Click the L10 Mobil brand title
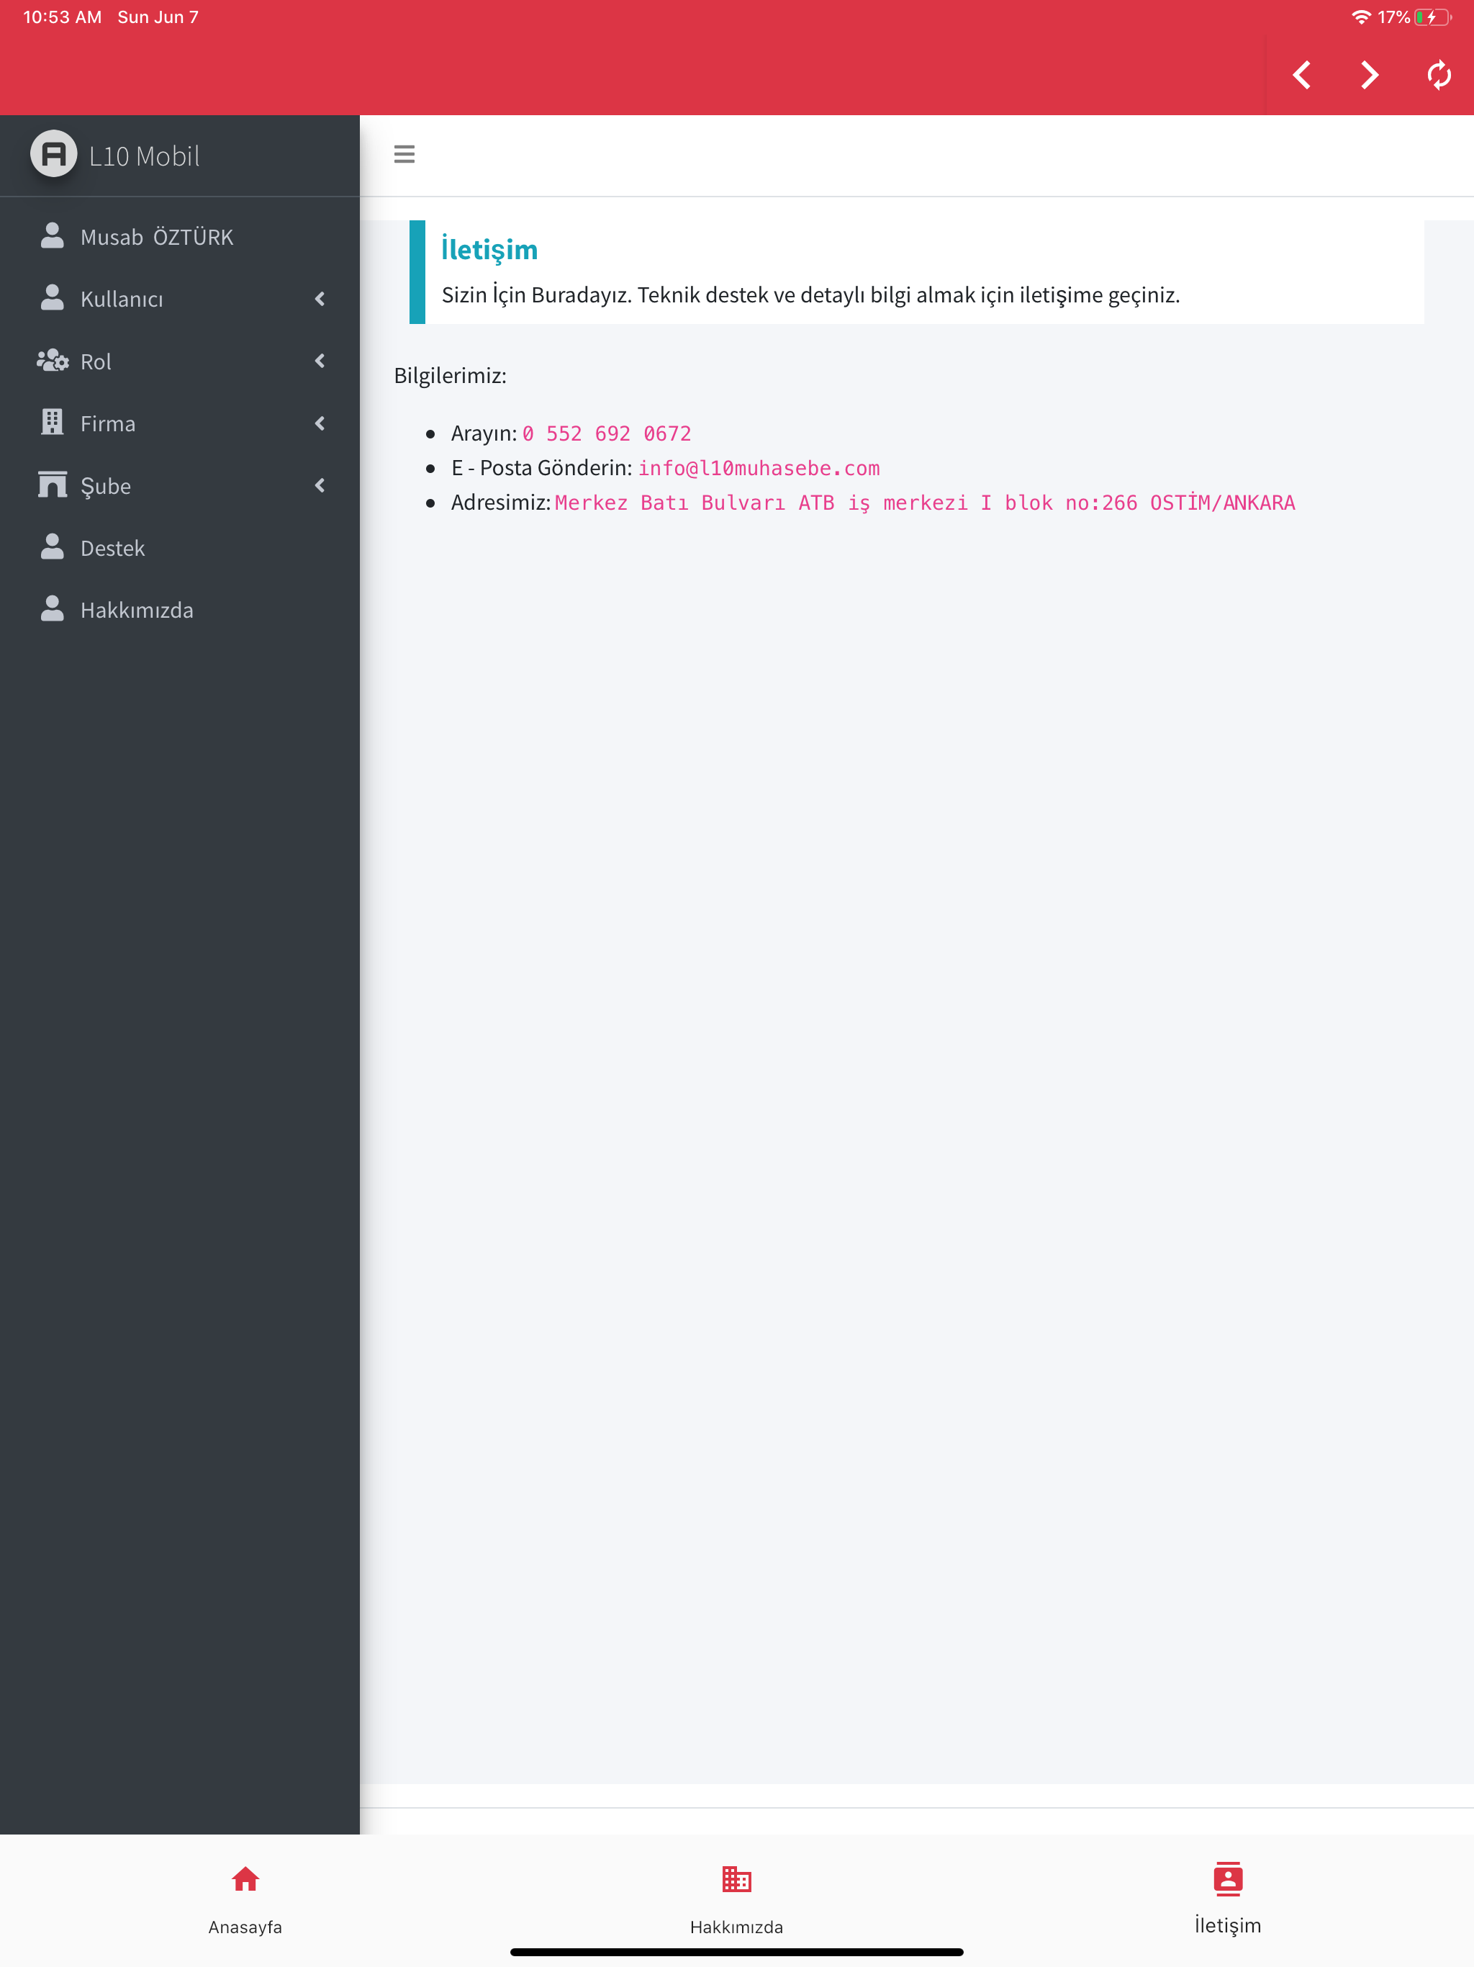 tap(144, 156)
